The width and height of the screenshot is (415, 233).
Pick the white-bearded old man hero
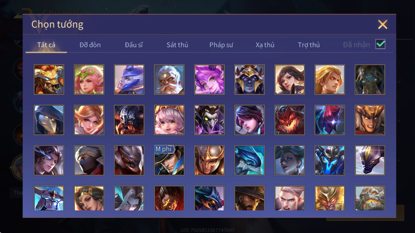[169, 79]
